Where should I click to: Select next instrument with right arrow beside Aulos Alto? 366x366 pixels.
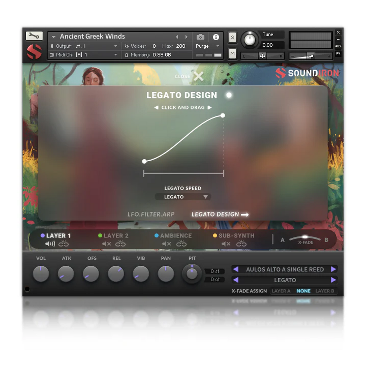pyautogui.click(x=333, y=269)
